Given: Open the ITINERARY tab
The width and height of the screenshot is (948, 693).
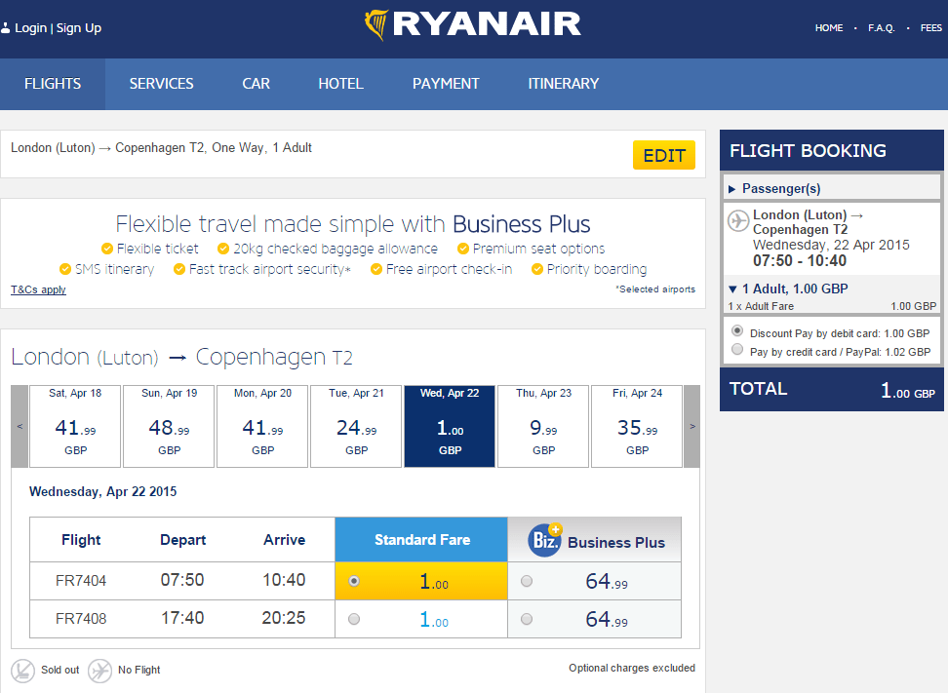Looking at the screenshot, I should pyautogui.click(x=564, y=84).
